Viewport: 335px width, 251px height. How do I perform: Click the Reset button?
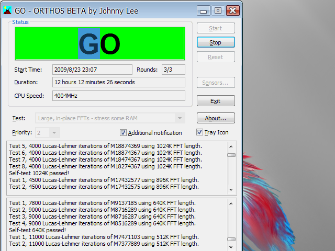216,57
